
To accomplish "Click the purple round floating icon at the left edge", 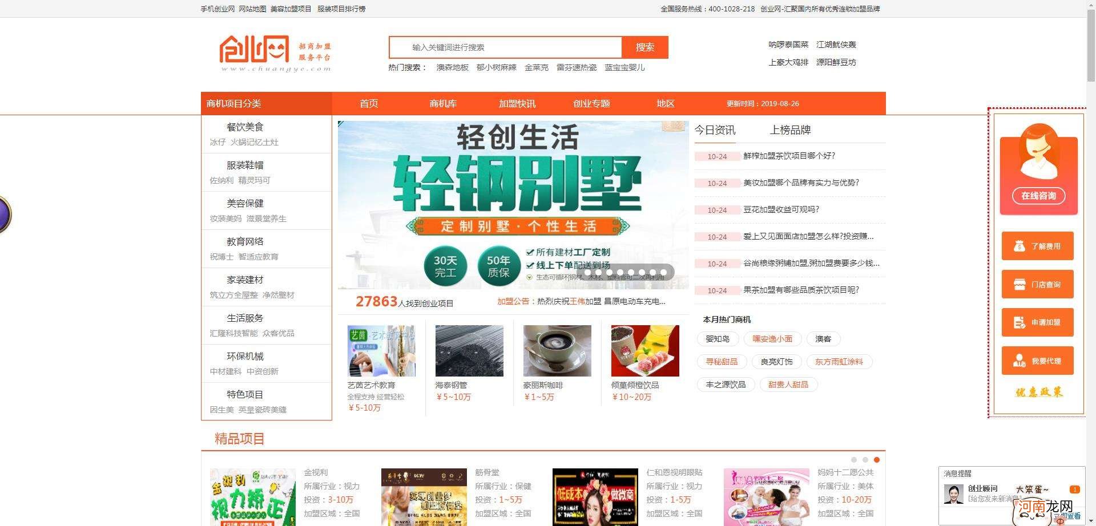I will pyautogui.click(x=3, y=214).
